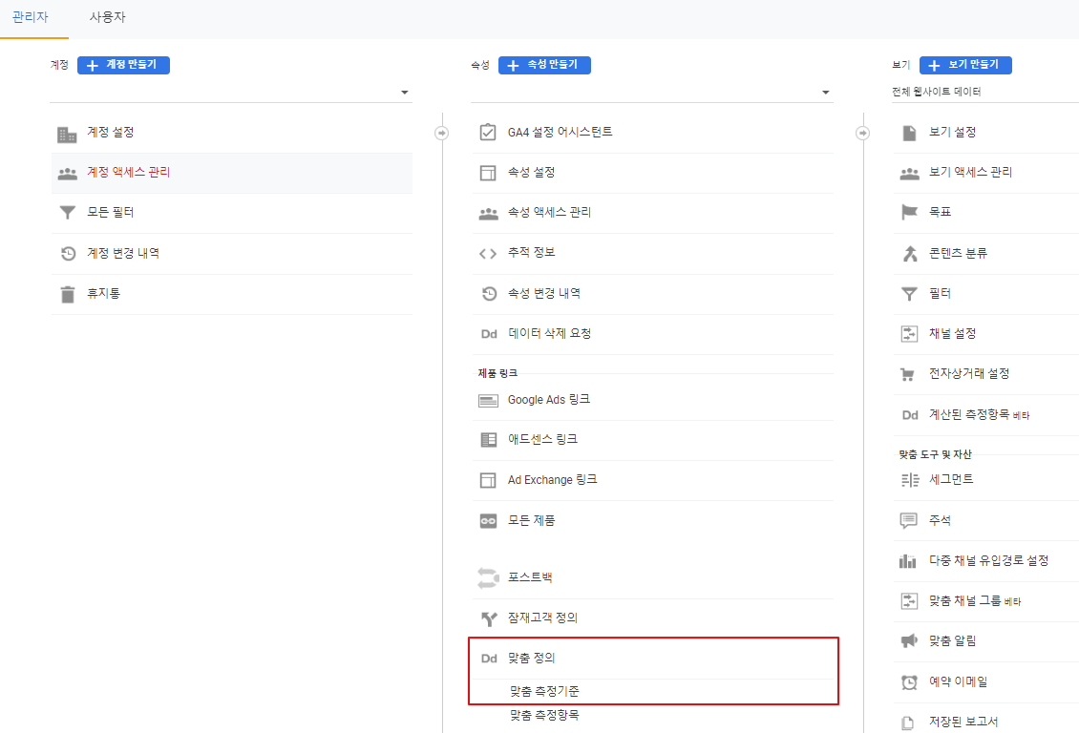Expand the 계정 selector dropdown

[404, 92]
